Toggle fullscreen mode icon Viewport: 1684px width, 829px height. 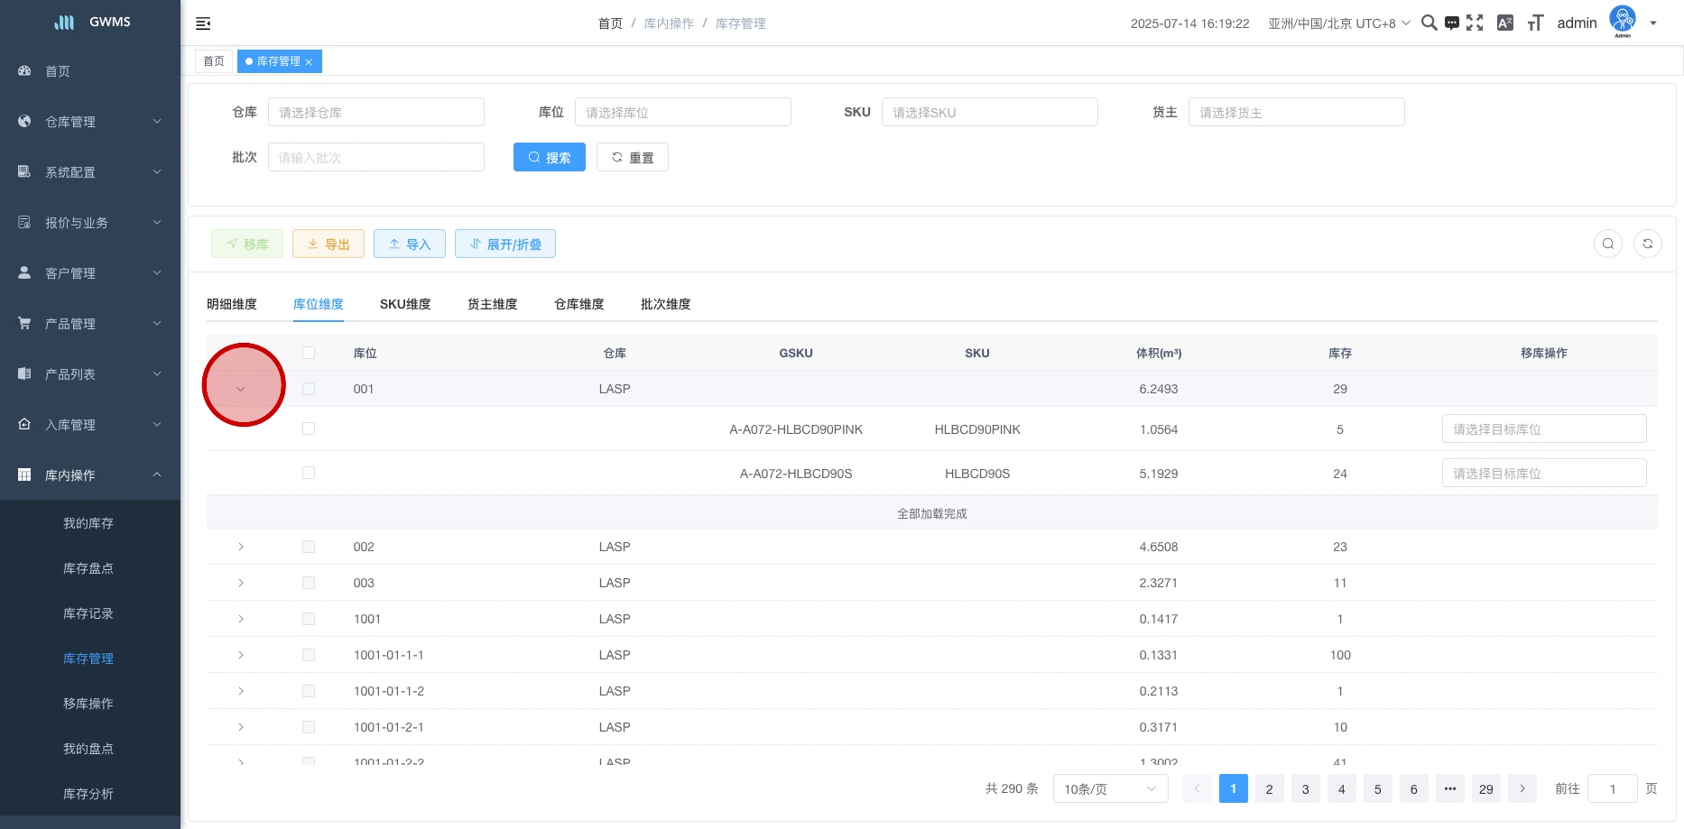click(x=1475, y=23)
